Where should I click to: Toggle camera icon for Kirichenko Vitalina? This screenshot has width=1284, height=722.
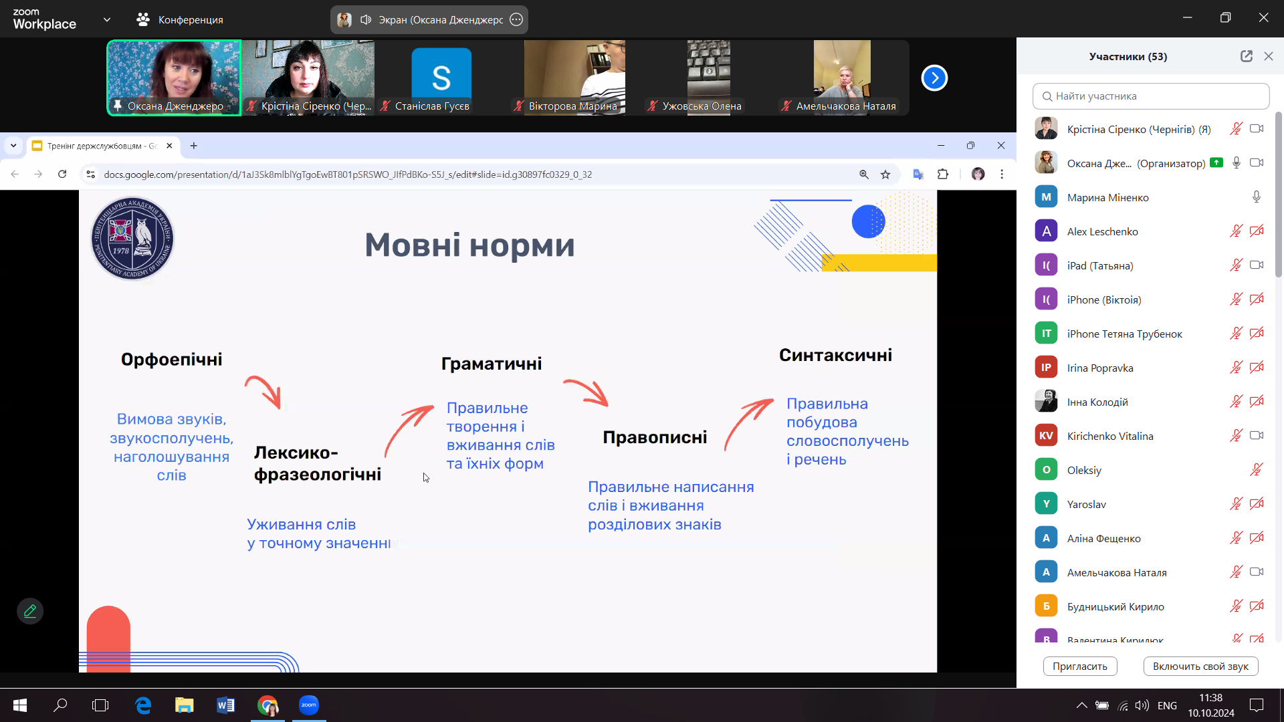tap(1256, 436)
